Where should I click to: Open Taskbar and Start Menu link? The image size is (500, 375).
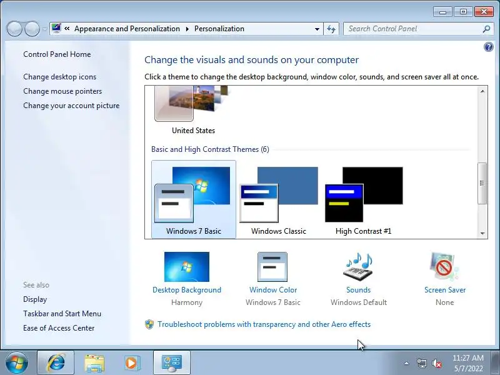pyautogui.click(x=62, y=314)
